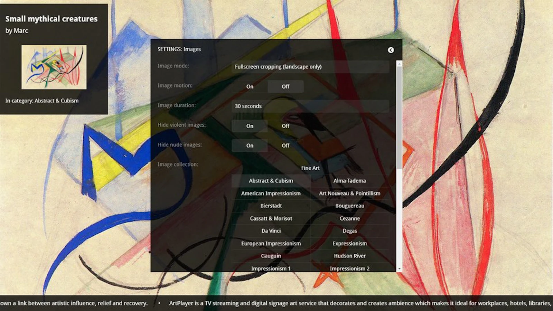Pick the Bierstadt collection
Viewport: 553px width, 311px height.
[271, 206]
